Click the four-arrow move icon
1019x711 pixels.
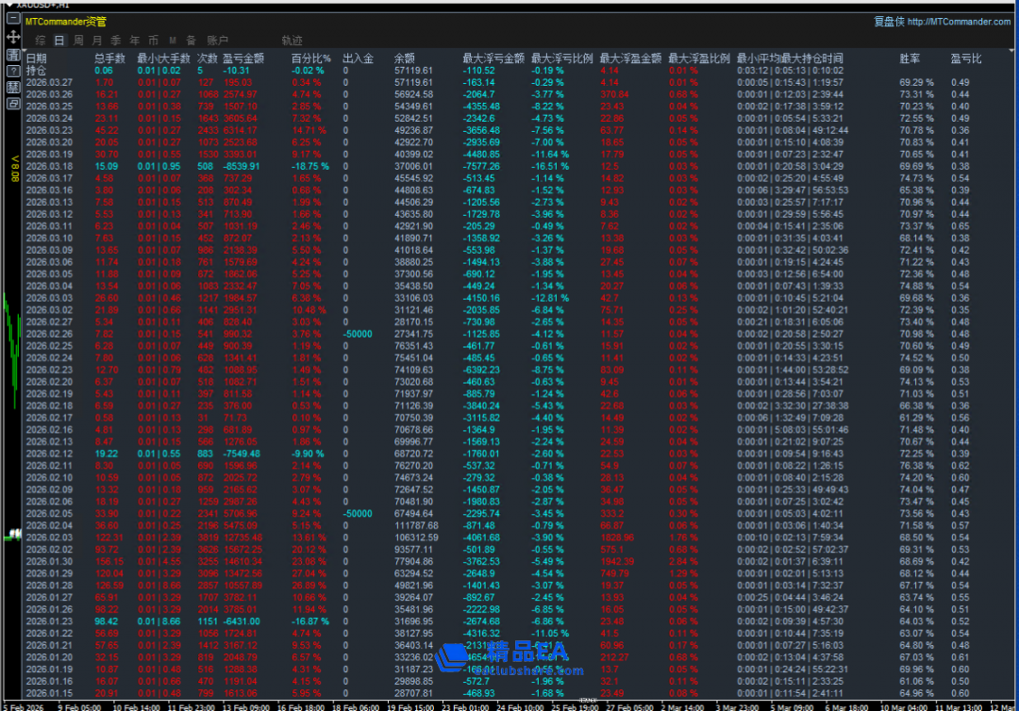13,37
